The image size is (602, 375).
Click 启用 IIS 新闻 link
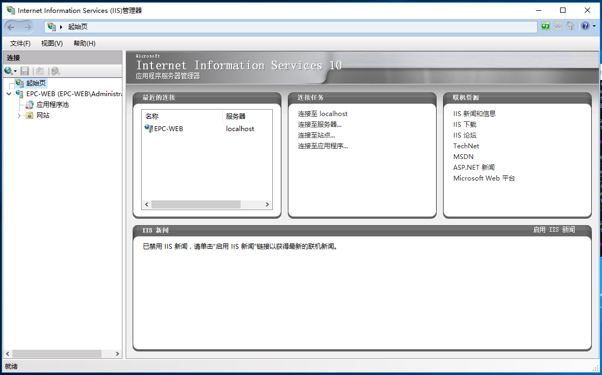point(554,230)
